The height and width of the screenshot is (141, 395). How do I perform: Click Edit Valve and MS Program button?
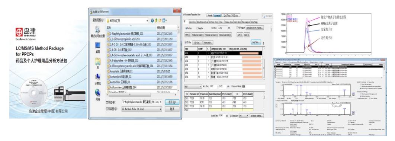pyautogui.click(x=255, y=28)
